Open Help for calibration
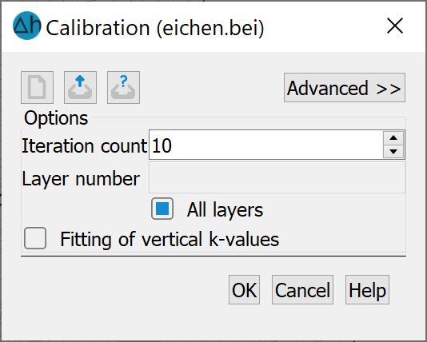 [367, 289]
